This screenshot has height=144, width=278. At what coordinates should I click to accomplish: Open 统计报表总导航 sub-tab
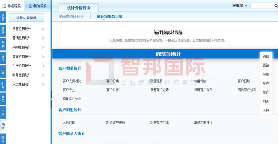110,17
